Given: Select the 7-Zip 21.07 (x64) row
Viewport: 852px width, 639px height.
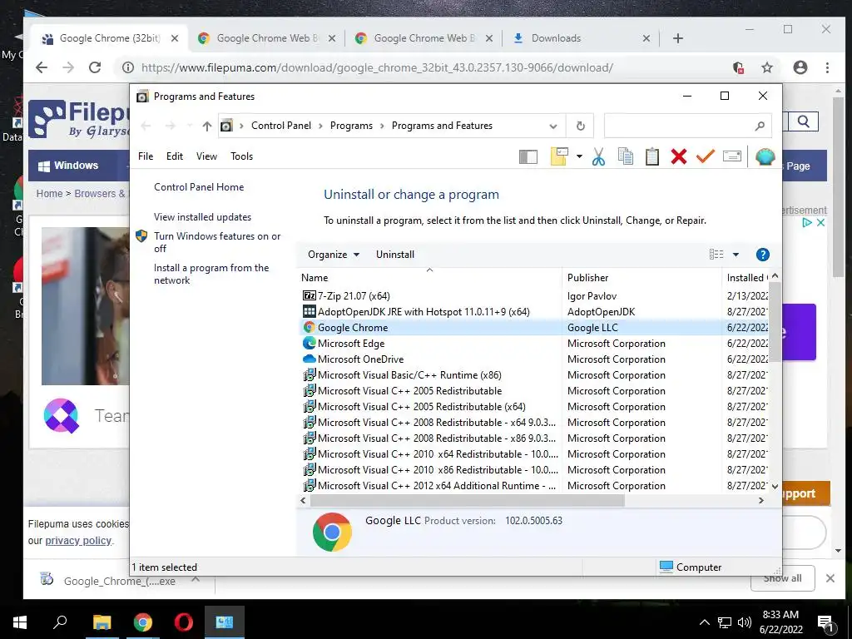Looking at the screenshot, I should (x=535, y=295).
